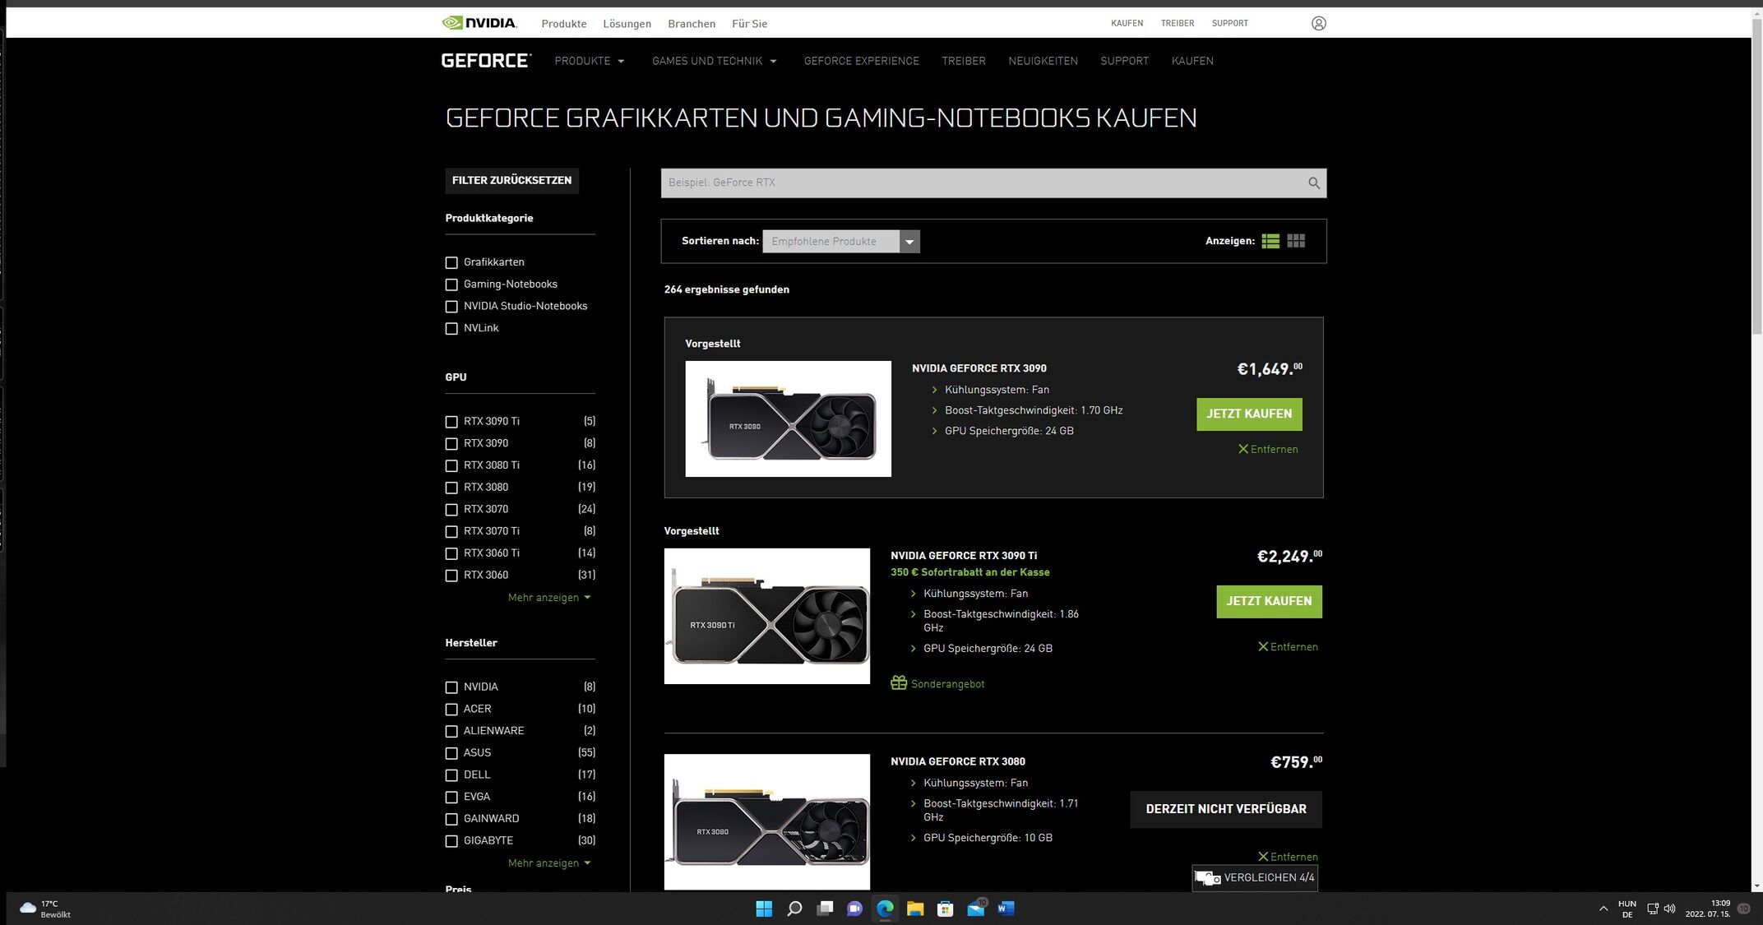
Task: Check the NVLink filter
Action: point(451,329)
